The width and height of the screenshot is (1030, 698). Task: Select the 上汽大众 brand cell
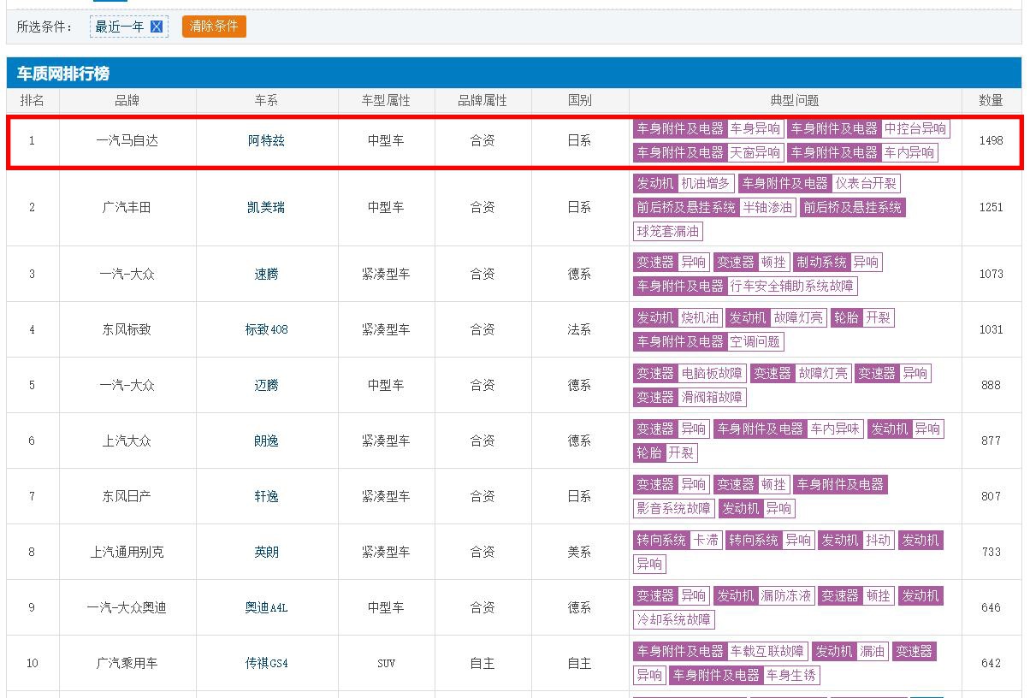127,441
